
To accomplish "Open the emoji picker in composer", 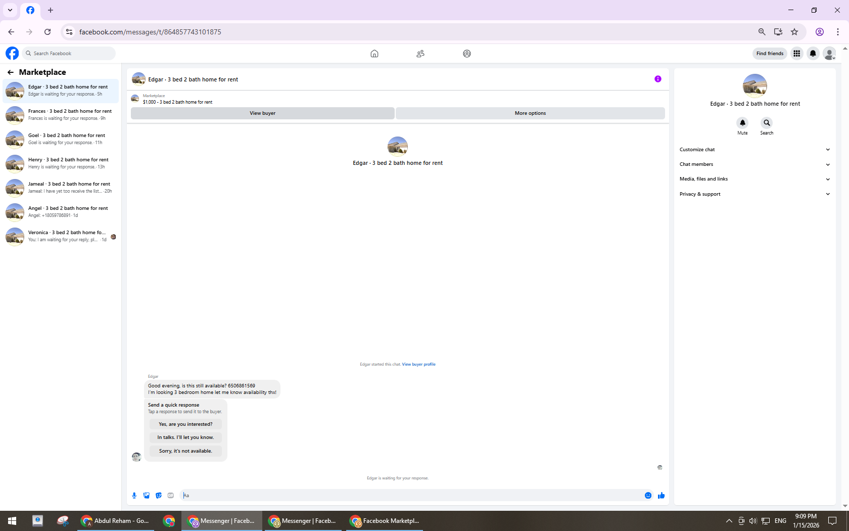I will click(648, 496).
